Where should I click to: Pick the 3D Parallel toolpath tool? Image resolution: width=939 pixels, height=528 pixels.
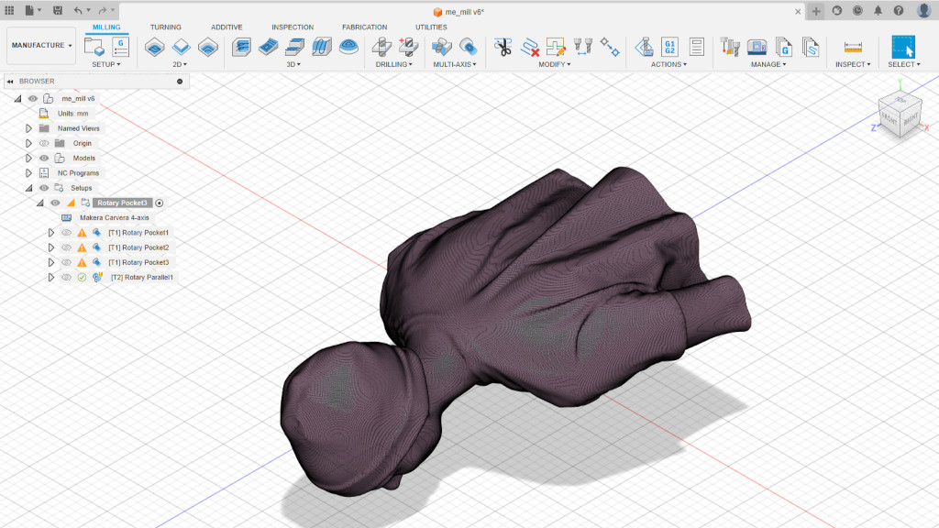322,47
